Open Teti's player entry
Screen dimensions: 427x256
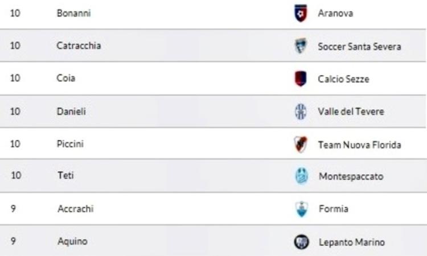pos(65,175)
